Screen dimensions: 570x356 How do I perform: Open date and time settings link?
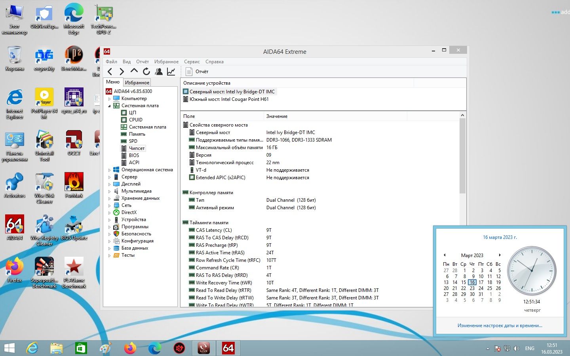tap(500, 326)
